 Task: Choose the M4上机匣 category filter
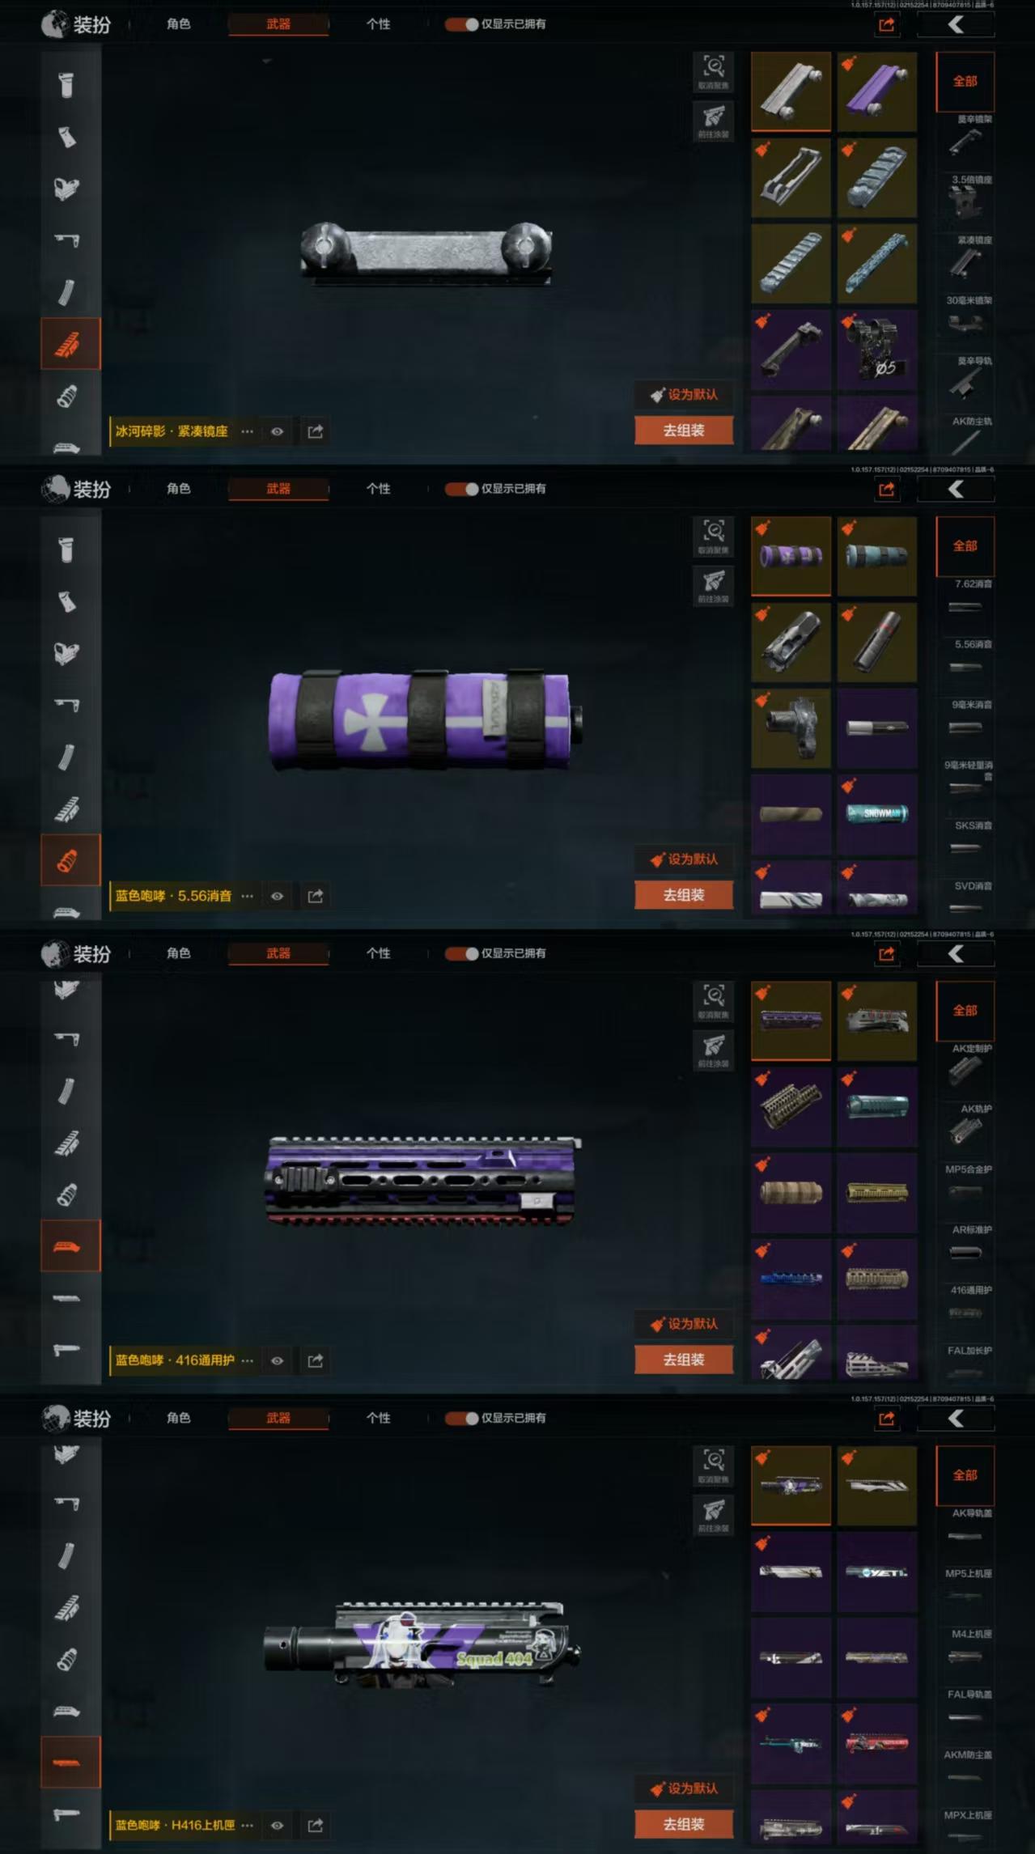coord(965,1647)
